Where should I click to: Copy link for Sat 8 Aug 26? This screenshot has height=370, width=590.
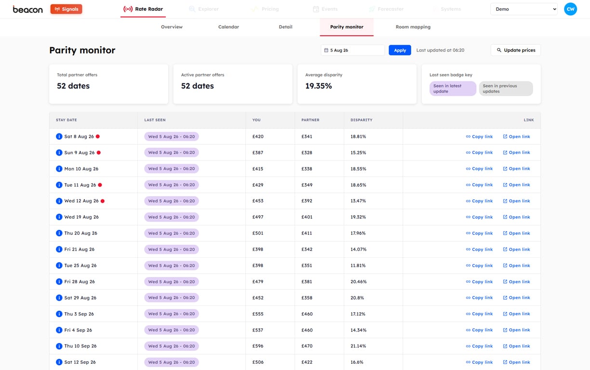(x=479, y=136)
